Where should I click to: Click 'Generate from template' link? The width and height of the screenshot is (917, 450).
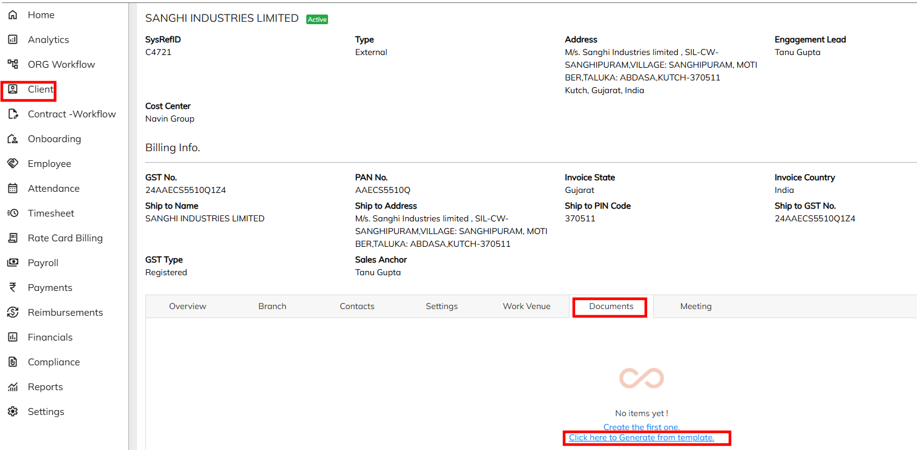[642, 437]
